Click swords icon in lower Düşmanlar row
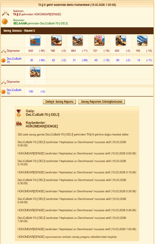Viewport: 155px width, 244px height. (x=3, y=82)
